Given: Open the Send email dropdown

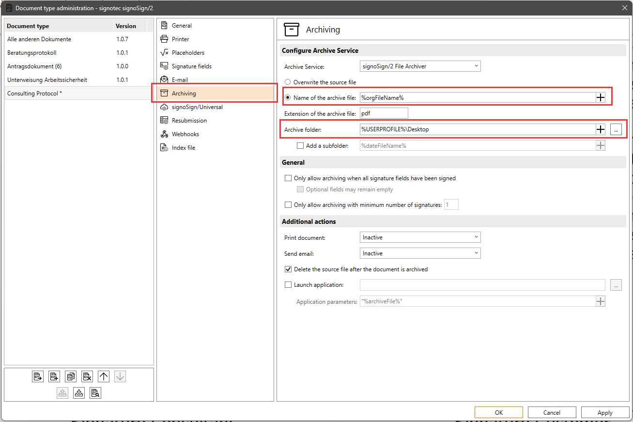Looking at the screenshot, I should coord(420,253).
